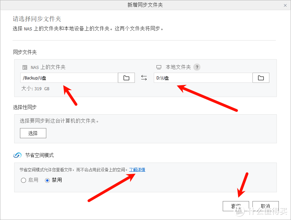Open the local folder picker dialog

coord(261,78)
